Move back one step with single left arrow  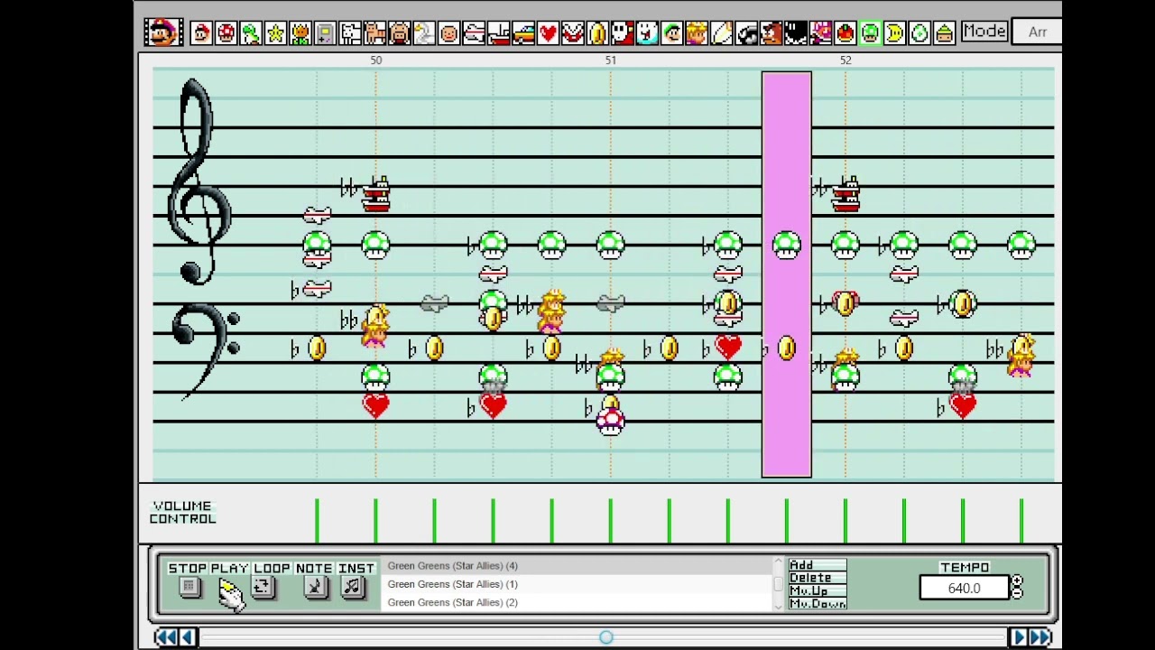coord(188,638)
